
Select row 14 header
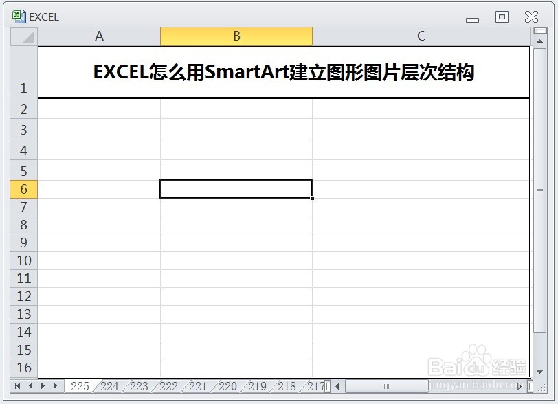(x=24, y=332)
